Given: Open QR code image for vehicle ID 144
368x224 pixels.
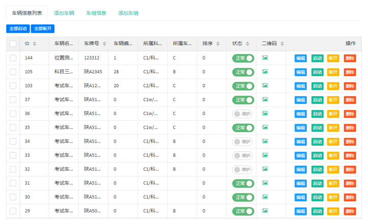Looking at the screenshot, I should (x=265, y=58).
